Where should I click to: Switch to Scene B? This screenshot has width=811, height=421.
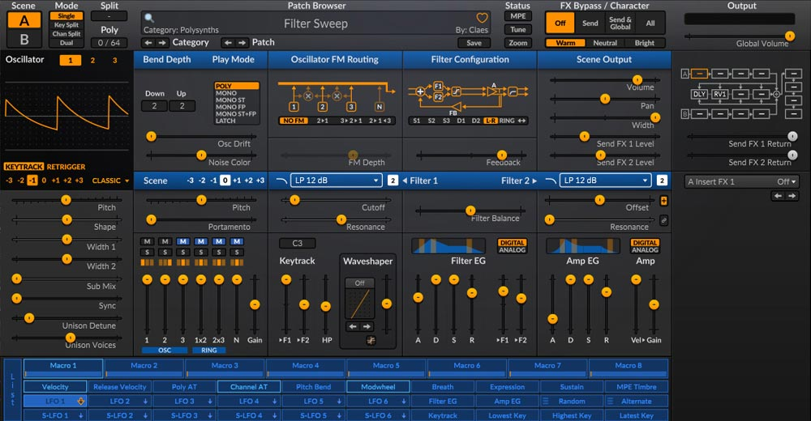pos(24,38)
